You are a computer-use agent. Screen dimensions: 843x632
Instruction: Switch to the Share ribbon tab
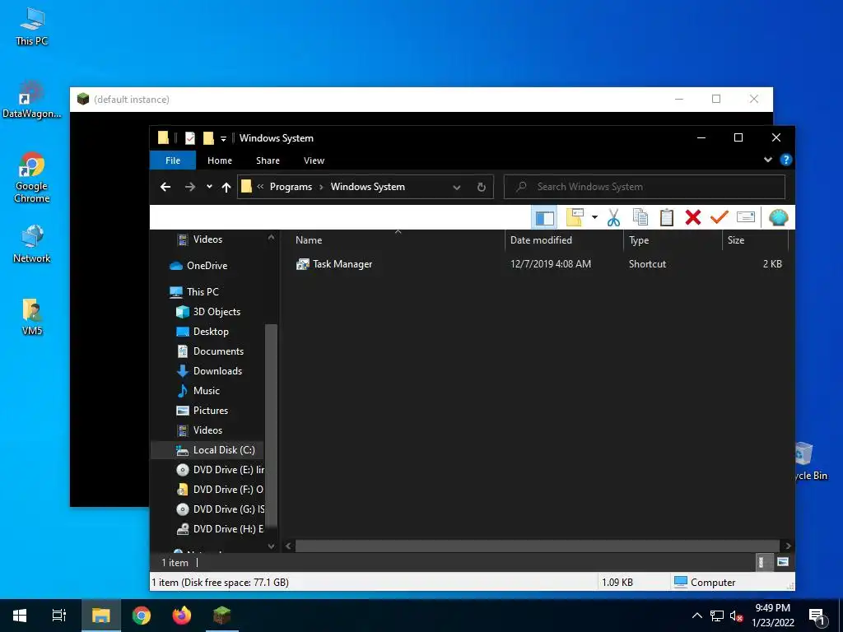click(x=268, y=160)
